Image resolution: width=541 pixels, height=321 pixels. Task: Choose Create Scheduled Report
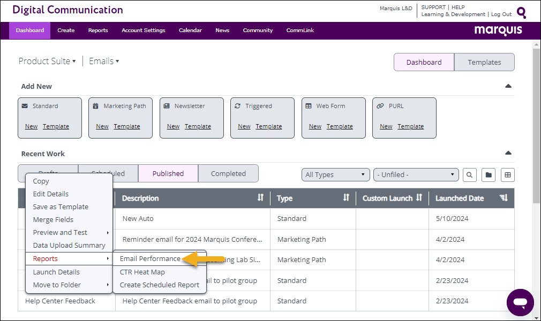[160, 285]
